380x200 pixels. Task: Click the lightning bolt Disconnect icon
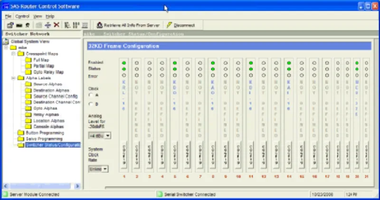click(169, 25)
